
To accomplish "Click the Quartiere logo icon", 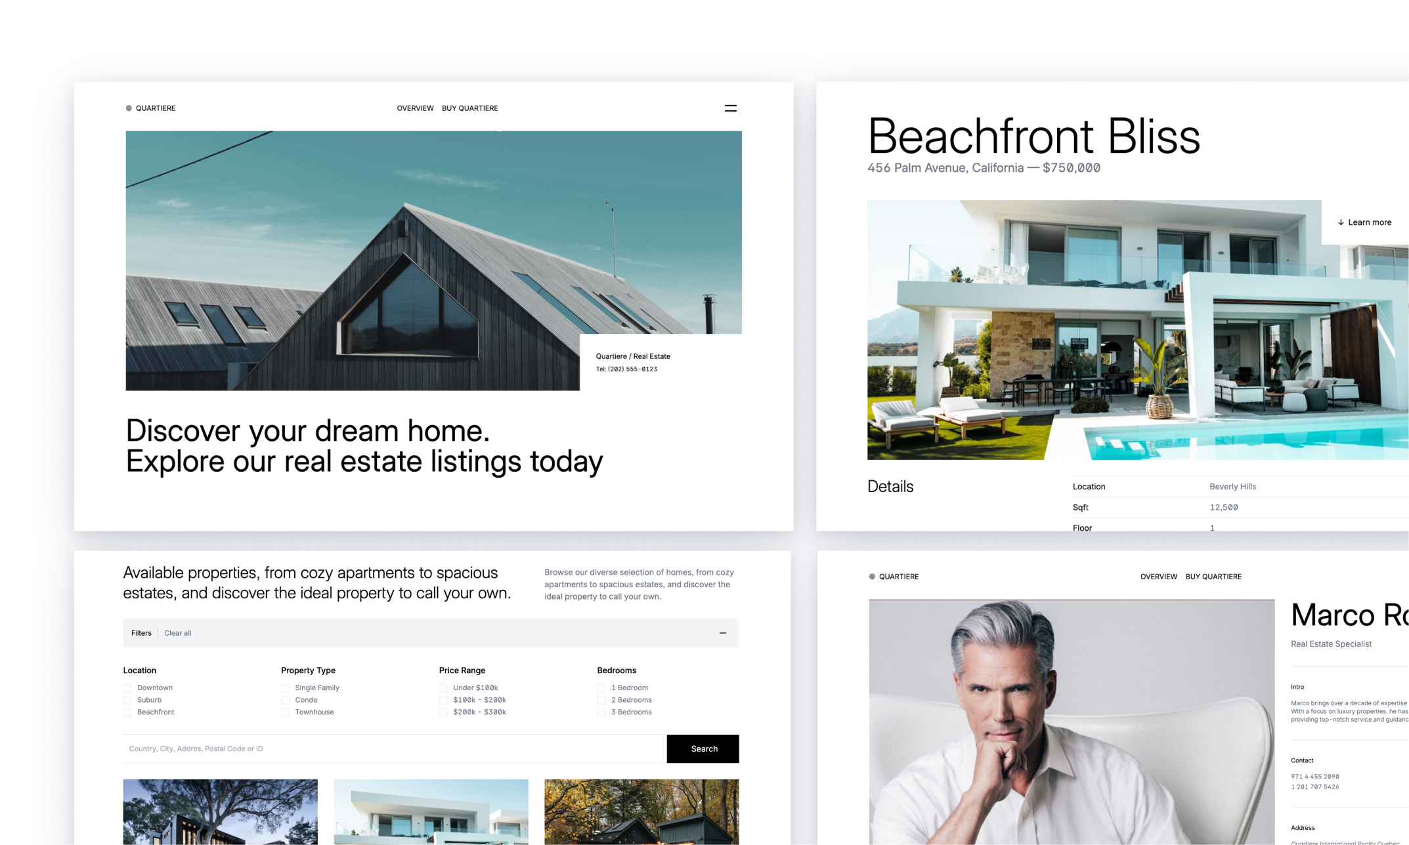I will tap(129, 108).
